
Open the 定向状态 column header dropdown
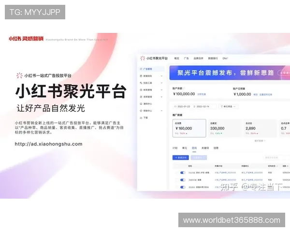[277, 166]
